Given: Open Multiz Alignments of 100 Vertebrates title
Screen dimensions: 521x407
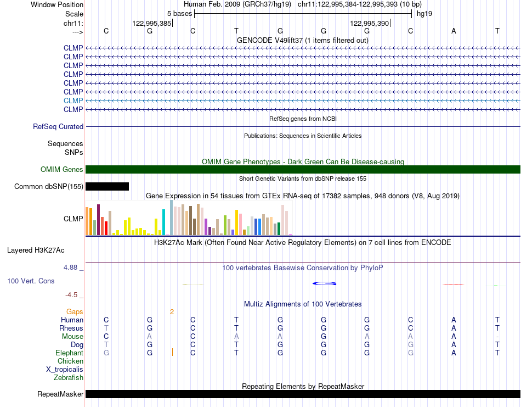Looking at the screenshot, I should [x=303, y=304].
